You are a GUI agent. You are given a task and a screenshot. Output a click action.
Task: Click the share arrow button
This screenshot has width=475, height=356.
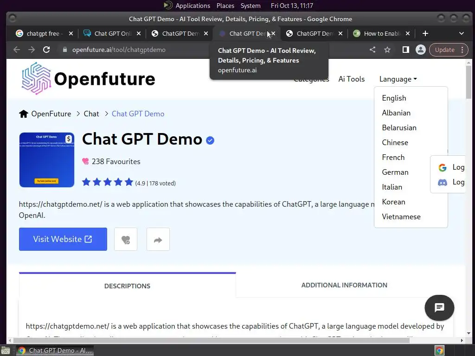tap(158, 240)
